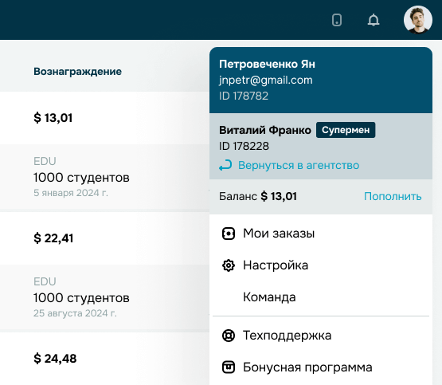The height and width of the screenshot is (385, 442).
Task: Click Вернуться в агентство link
Action: pos(299,165)
